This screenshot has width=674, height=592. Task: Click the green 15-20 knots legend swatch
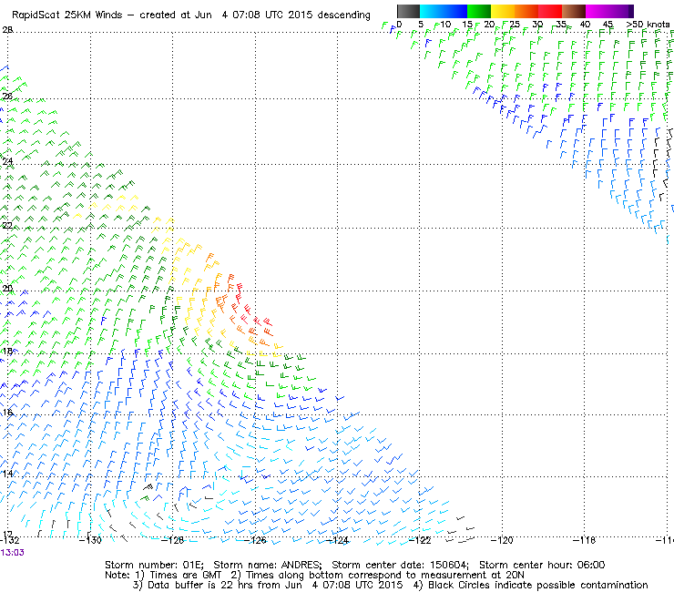(479, 11)
